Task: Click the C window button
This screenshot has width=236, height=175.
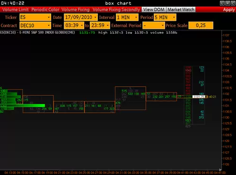Action: click(x=233, y=3)
